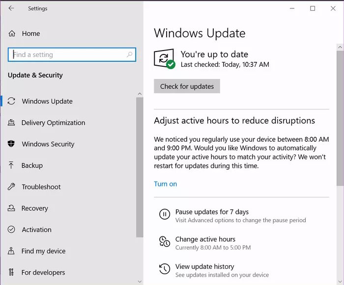Click the Backup upward arrow icon
The height and width of the screenshot is (285, 344).
[x=11, y=165]
